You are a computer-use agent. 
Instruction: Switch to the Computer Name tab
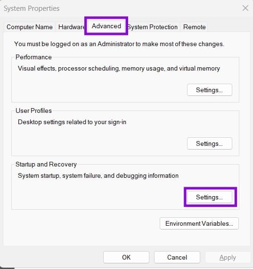pyautogui.click(x=29, y=27)
